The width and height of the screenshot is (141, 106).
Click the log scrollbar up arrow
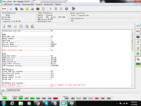(132, 31)
